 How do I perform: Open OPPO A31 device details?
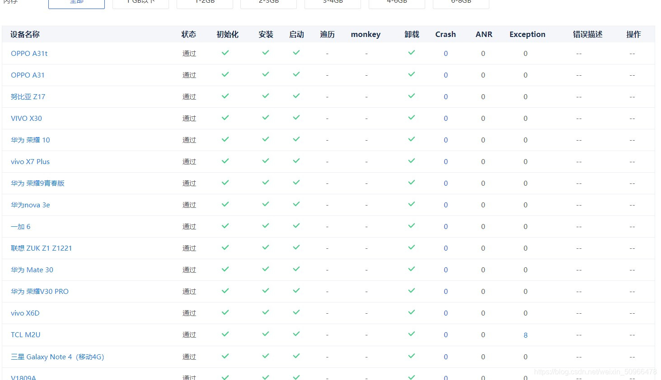point(28,75)
